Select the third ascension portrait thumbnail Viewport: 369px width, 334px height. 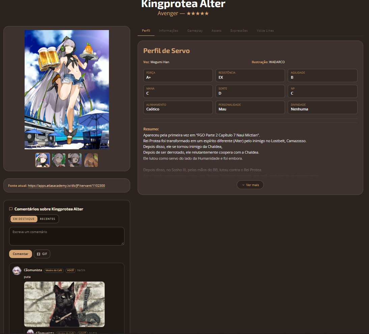pyautogui.click(x=75, y=160)
